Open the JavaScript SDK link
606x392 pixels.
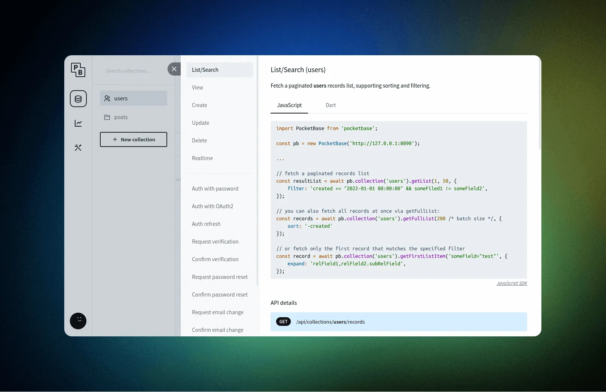pos(512,283)
